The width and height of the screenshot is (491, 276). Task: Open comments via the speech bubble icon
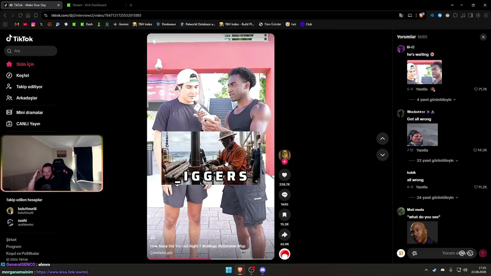284,195
